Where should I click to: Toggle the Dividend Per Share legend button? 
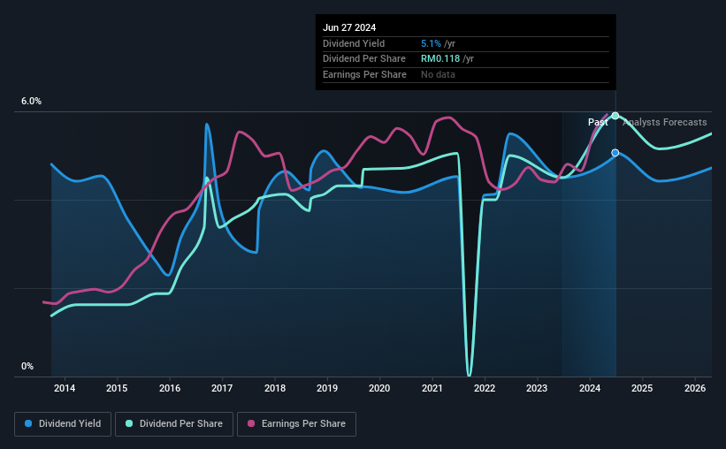pyautogui.click(x=174, y=424)
